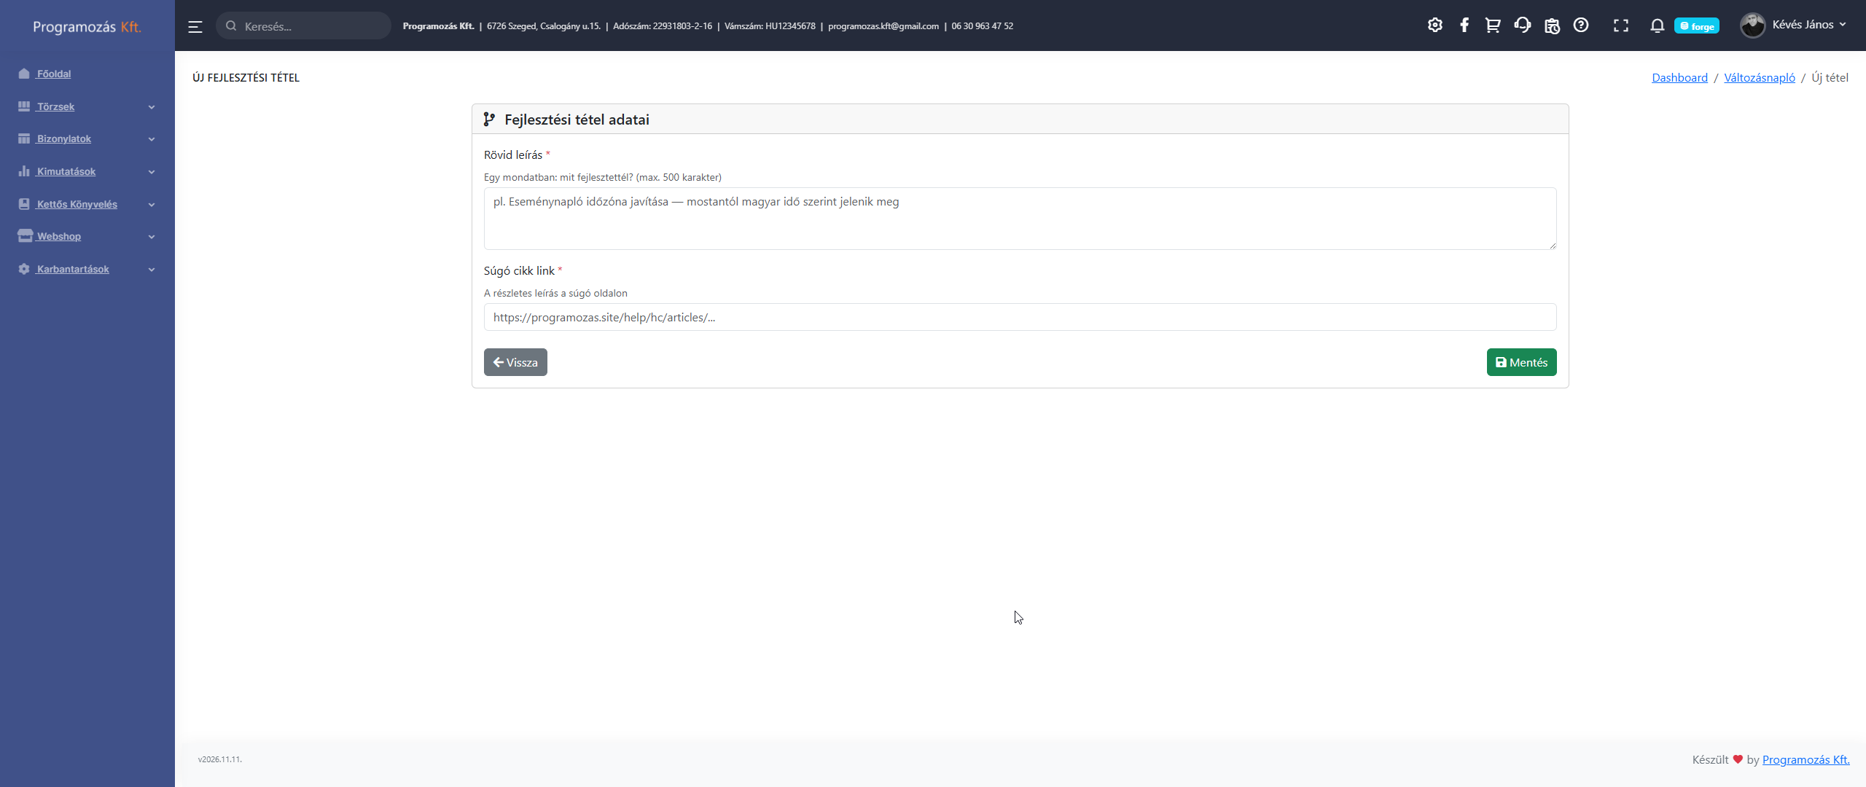Click the forge database badge
Screen dimensions: 1866x787
pos(1696,26)
